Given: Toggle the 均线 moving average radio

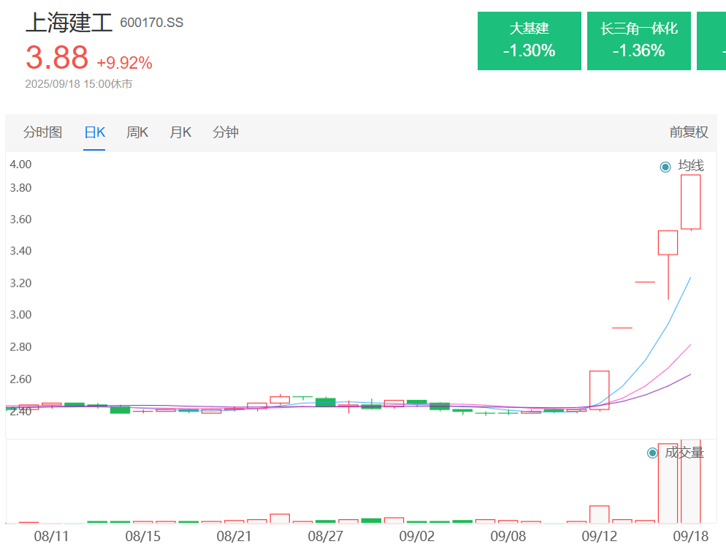Looking at the screenshot, I should pyautogui.click(x=665, y=167).
